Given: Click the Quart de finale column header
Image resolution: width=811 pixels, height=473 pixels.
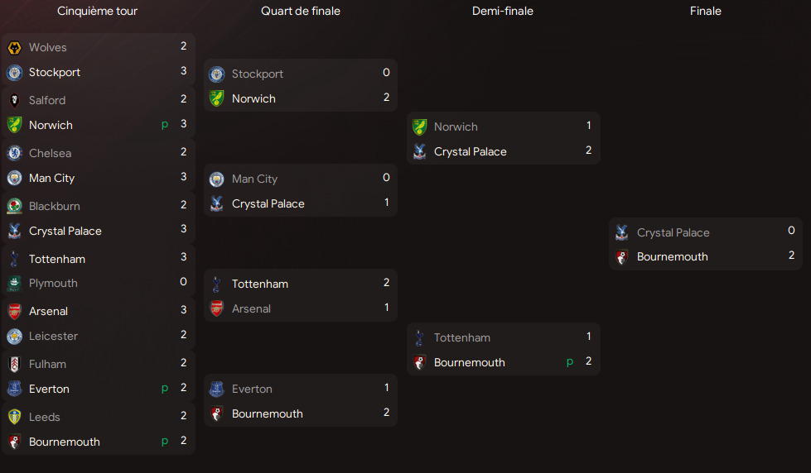Looking at the screenshot, I should pyautogui.click(x=301, y=11).
